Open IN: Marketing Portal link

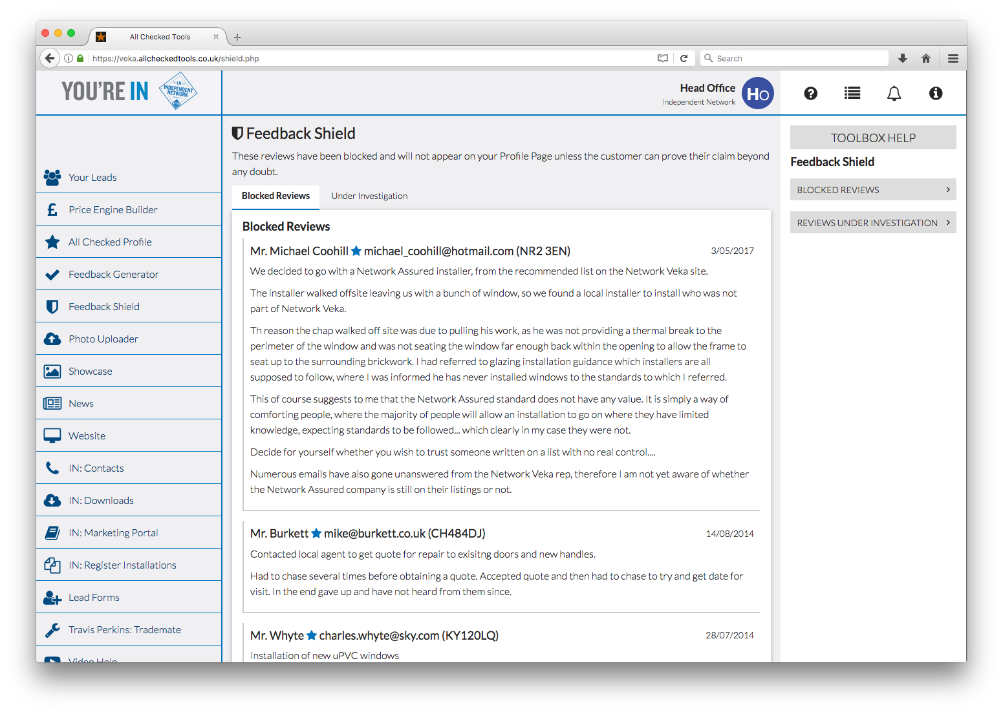point(113,533)
